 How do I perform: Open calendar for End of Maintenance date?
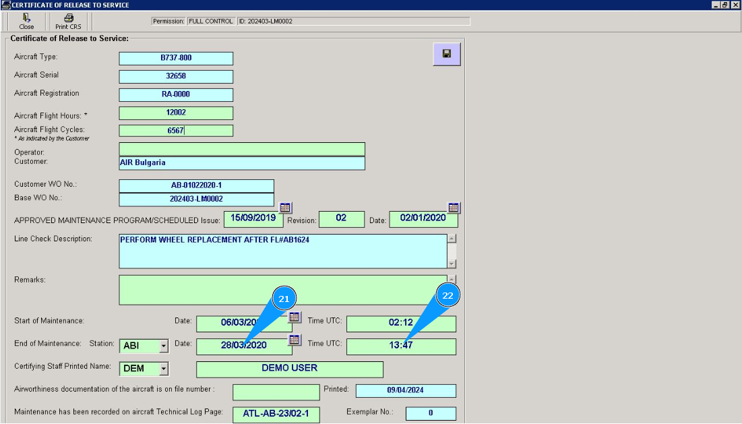click(295, 339)
